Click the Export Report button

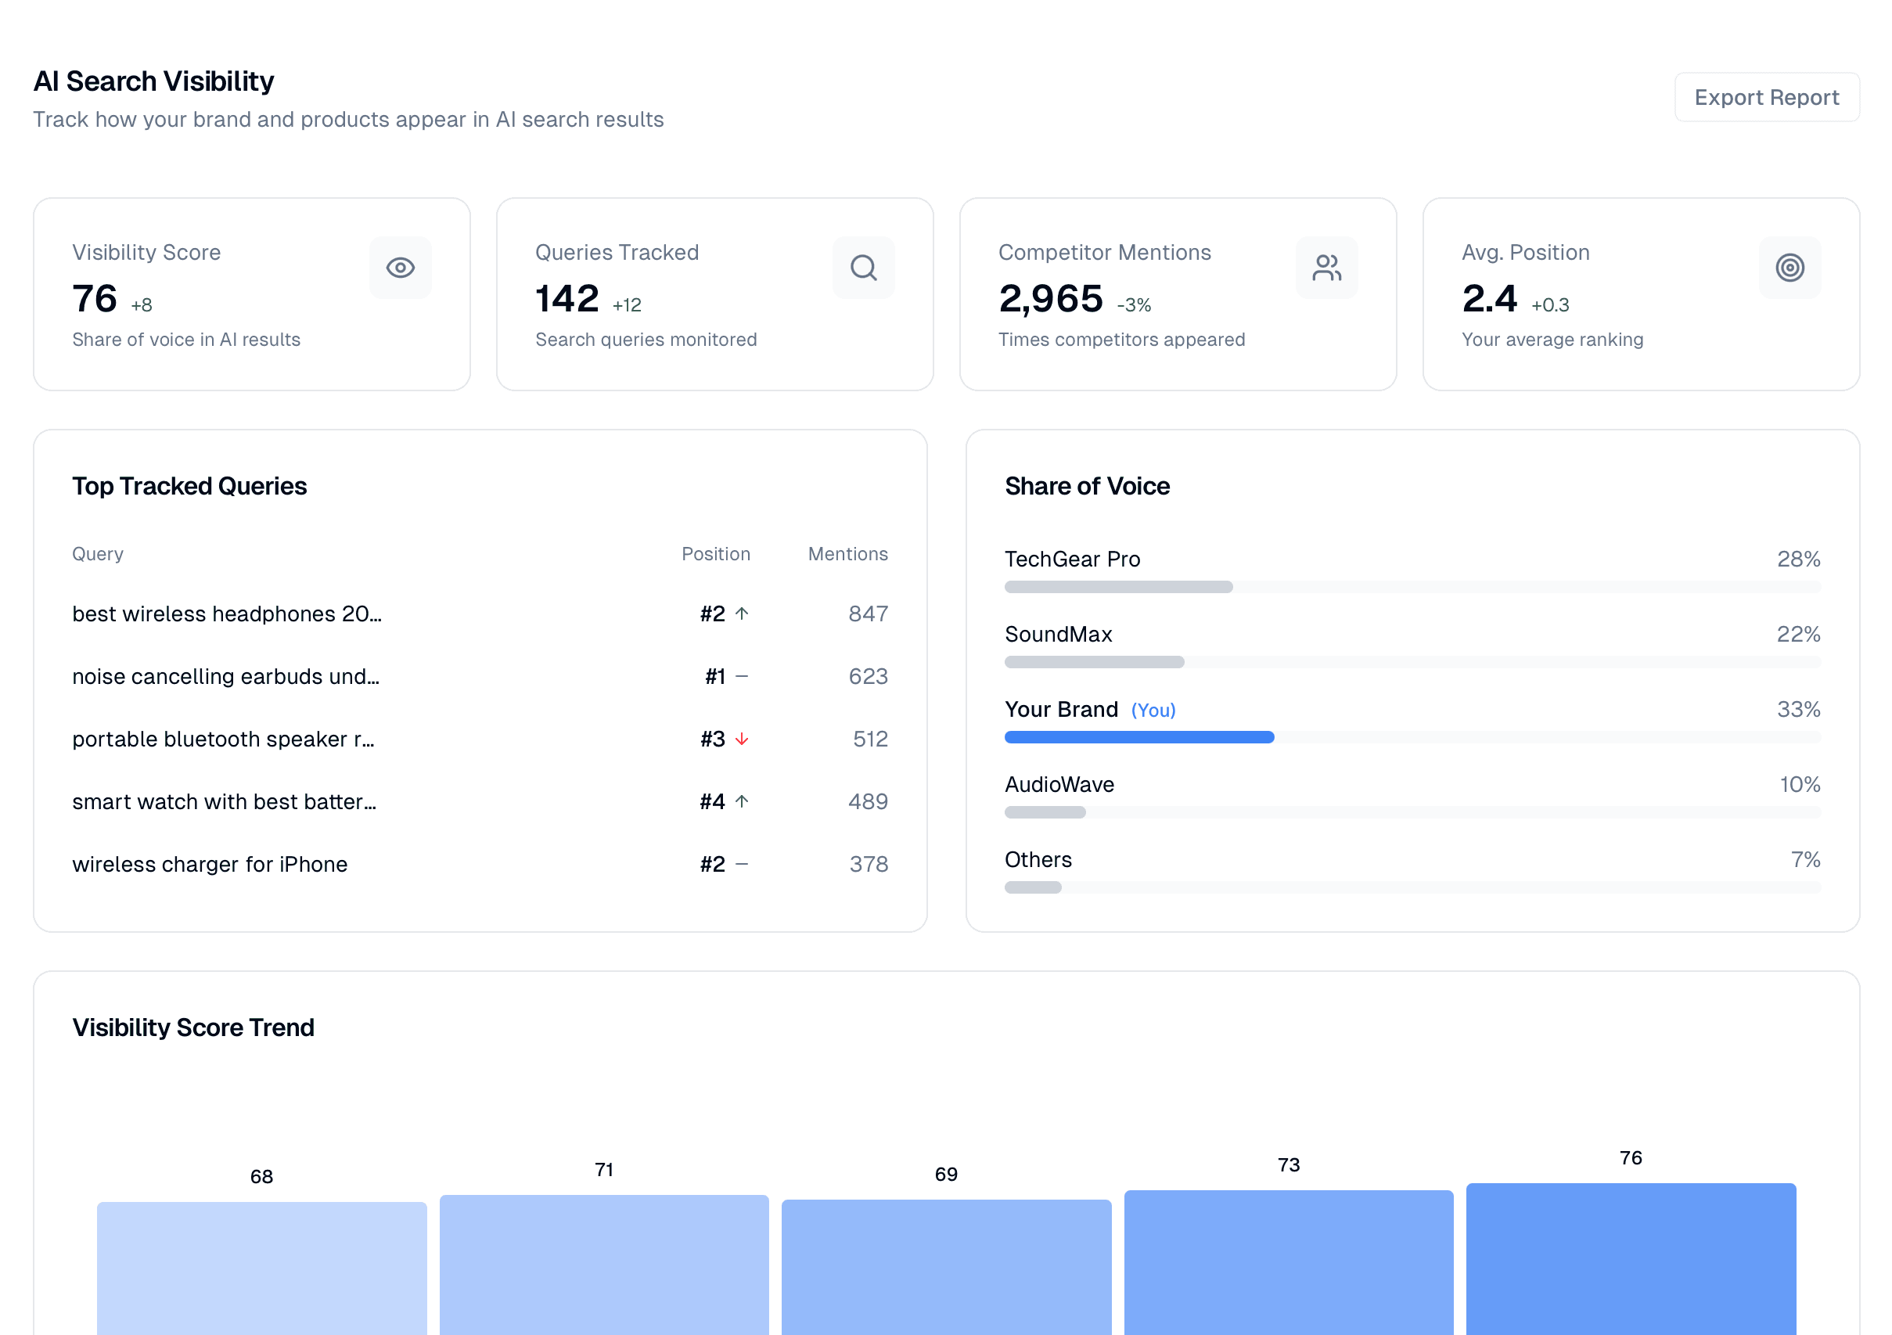(1766, 97)
